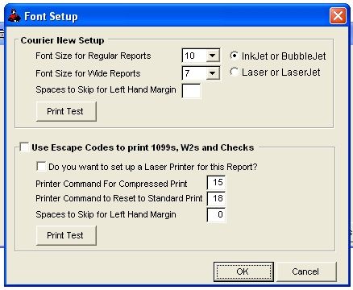Viewport: 353px width, 290px height.
Task: Click Print Test under Escape Codes section
Action: coord(66,235)
